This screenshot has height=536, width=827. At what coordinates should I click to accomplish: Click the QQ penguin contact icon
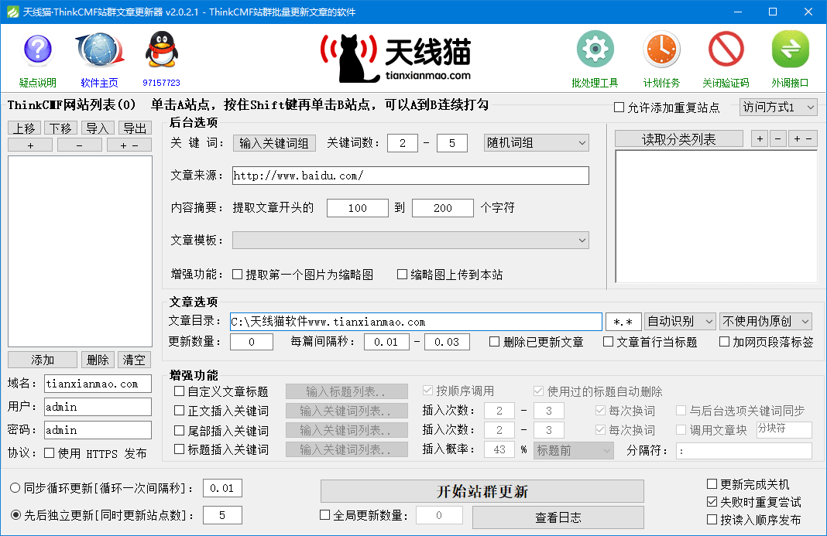161,50
